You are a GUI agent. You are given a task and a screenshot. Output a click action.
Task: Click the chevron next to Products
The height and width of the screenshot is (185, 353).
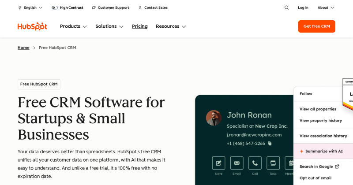(85, 27)
